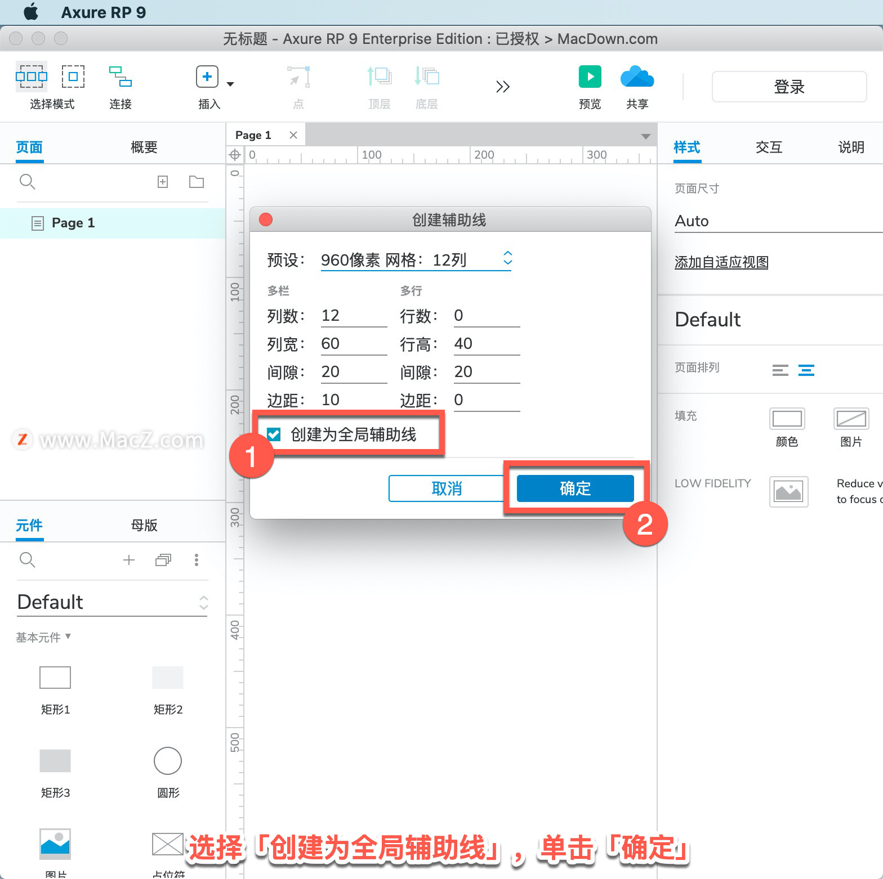Close the Page 1 canvas tab

point(293,135)
